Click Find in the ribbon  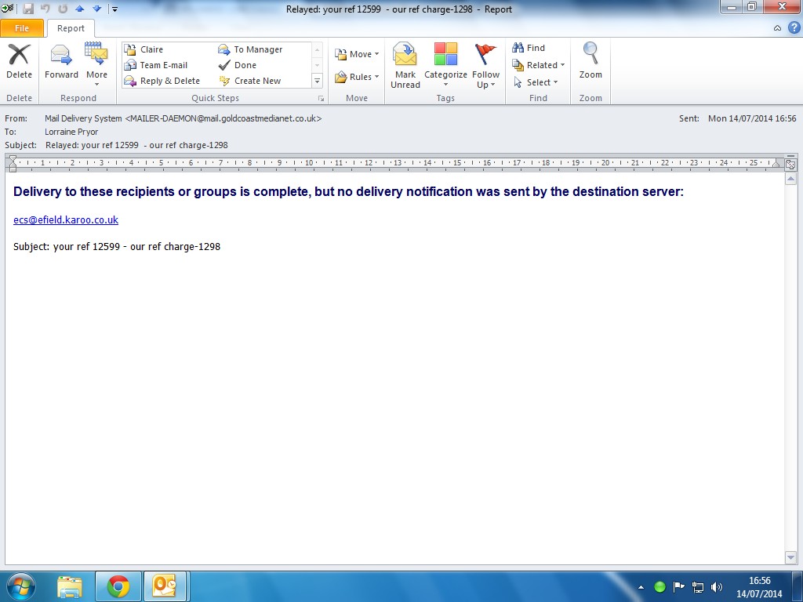[529, 48]
